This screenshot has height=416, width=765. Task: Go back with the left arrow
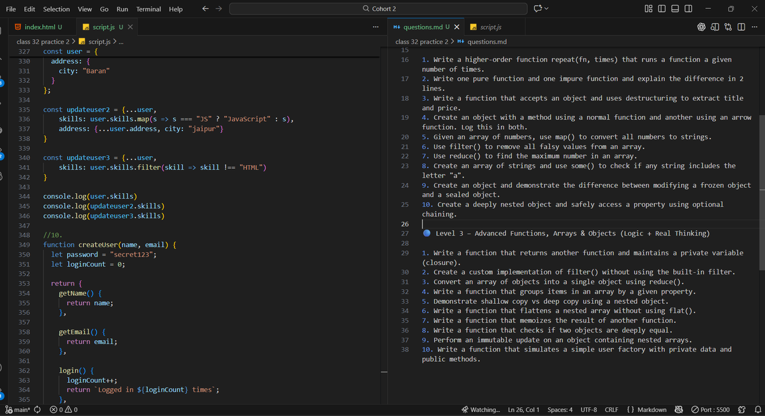click(205, 9)
